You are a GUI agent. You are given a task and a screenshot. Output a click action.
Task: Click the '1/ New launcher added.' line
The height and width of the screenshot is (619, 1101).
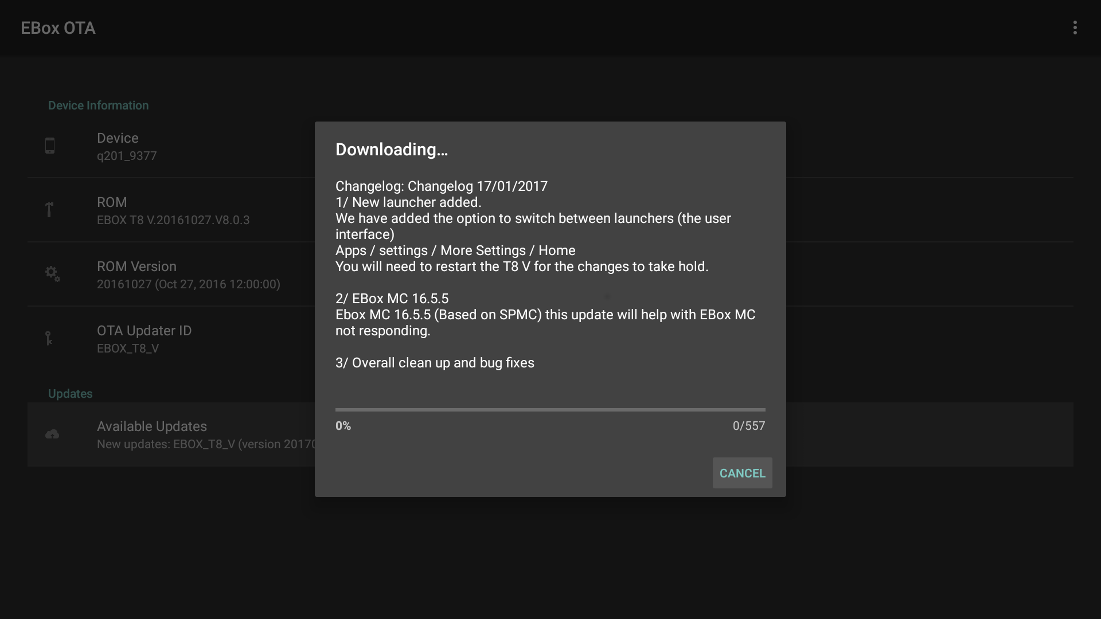coord(408,202)
